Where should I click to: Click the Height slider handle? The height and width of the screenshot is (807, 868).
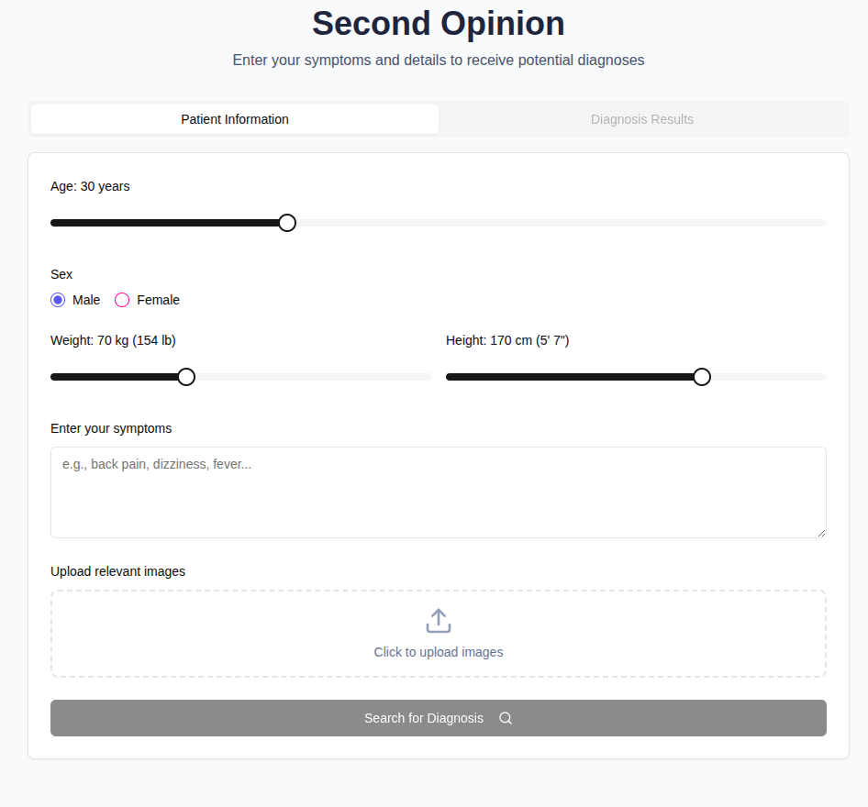(702, 377)
